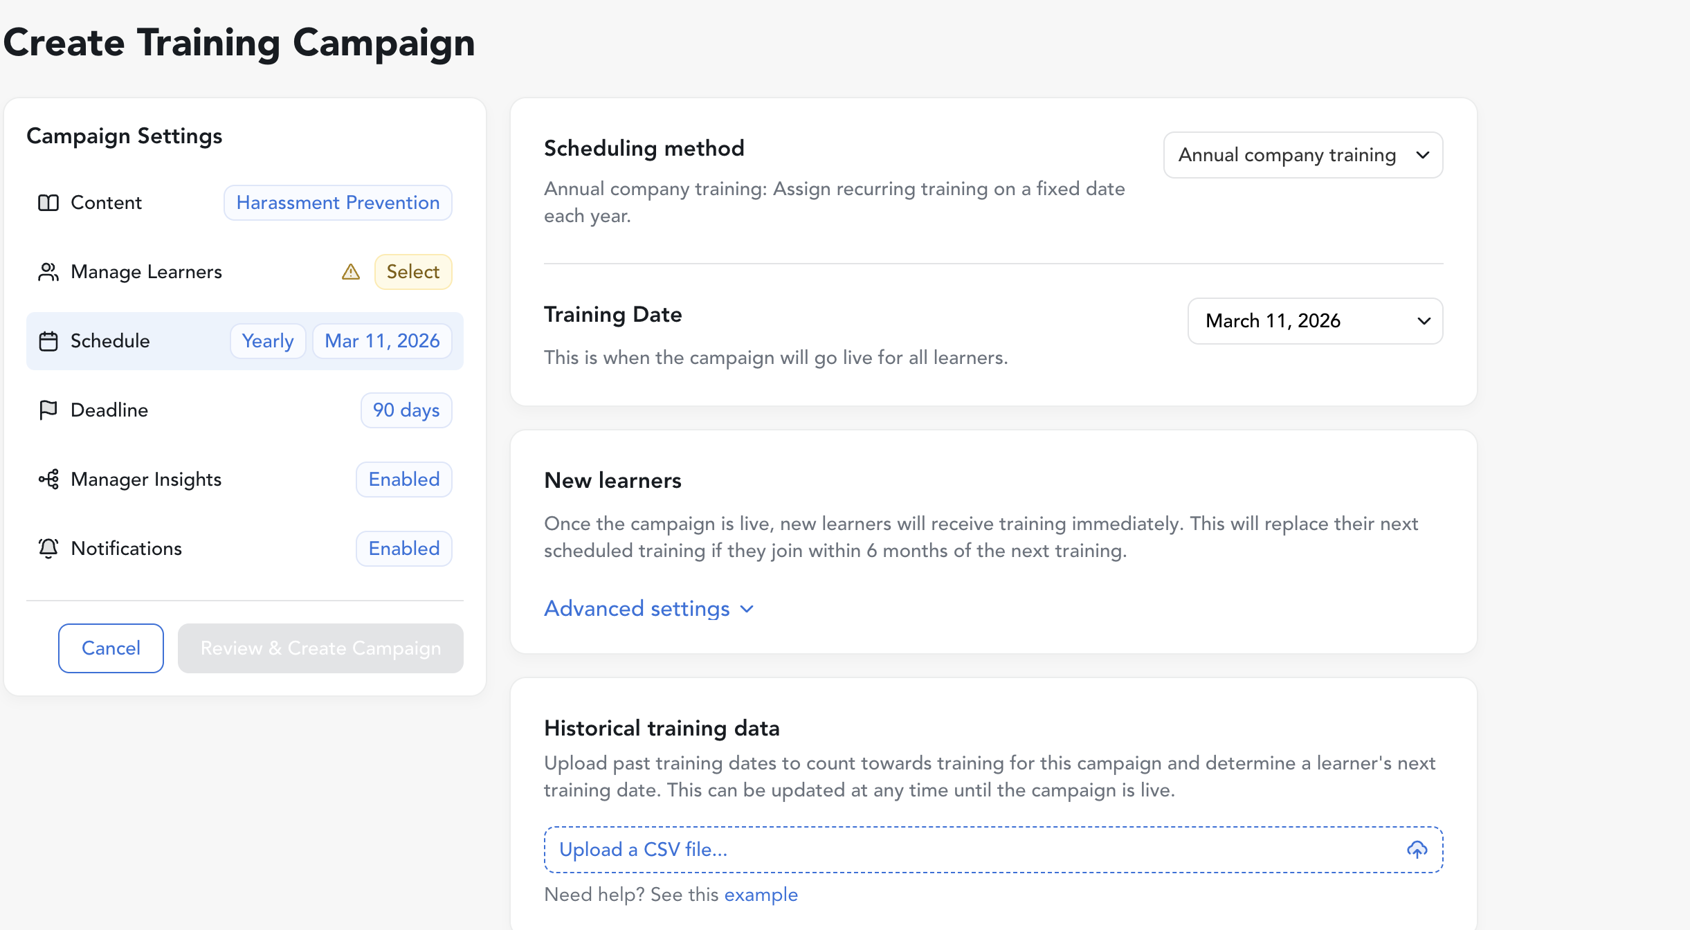Open the Training Date dropdown
Image resolution: width=1690 pixels, height=930 pixels.
click(x=1315, y=321)
